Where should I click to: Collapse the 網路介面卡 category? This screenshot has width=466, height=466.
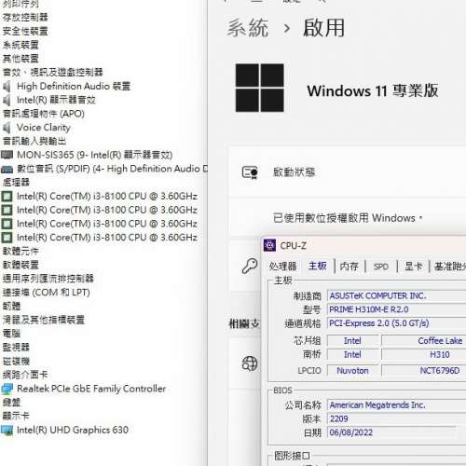(25, 375)
